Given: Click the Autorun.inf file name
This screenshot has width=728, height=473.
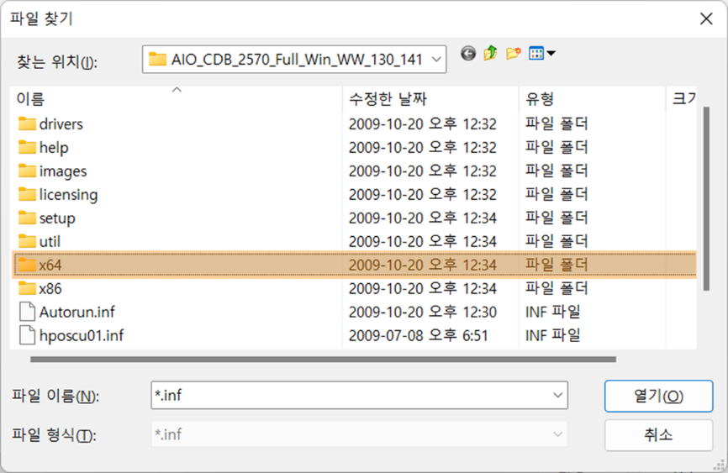Looking at the screenshot, I should [x=77, y=312].
